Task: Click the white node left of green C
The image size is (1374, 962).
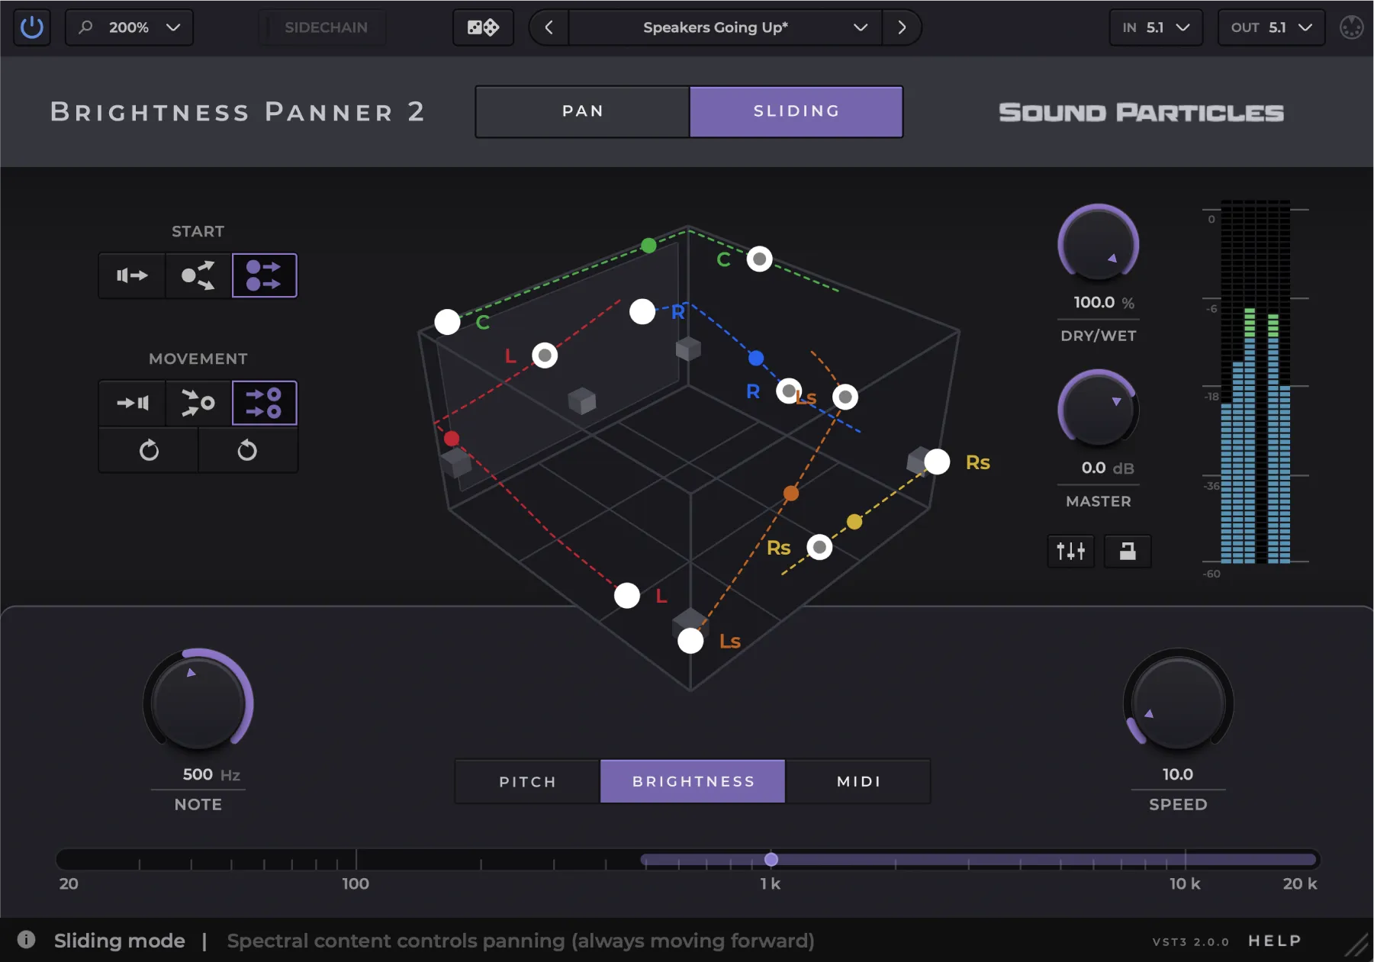Action: 447,322
